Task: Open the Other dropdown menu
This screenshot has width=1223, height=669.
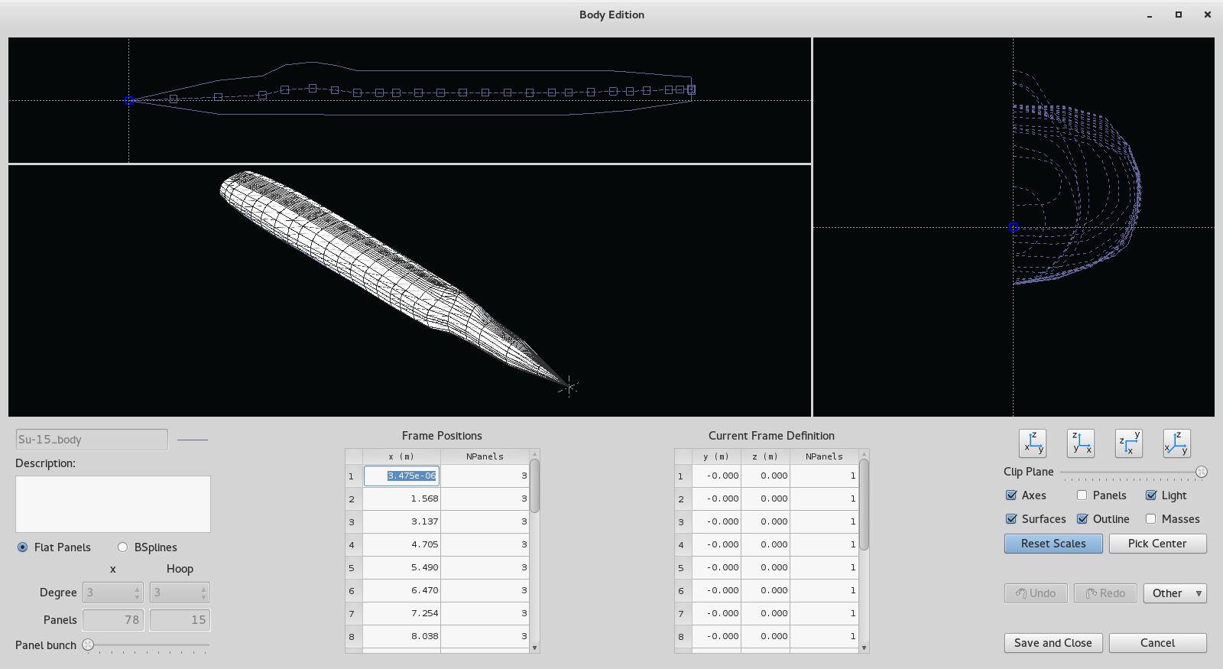Action: click(1175, 593)
